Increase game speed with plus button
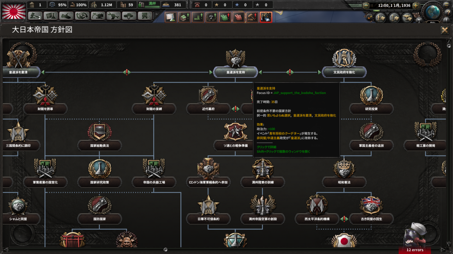 (416, 5)
